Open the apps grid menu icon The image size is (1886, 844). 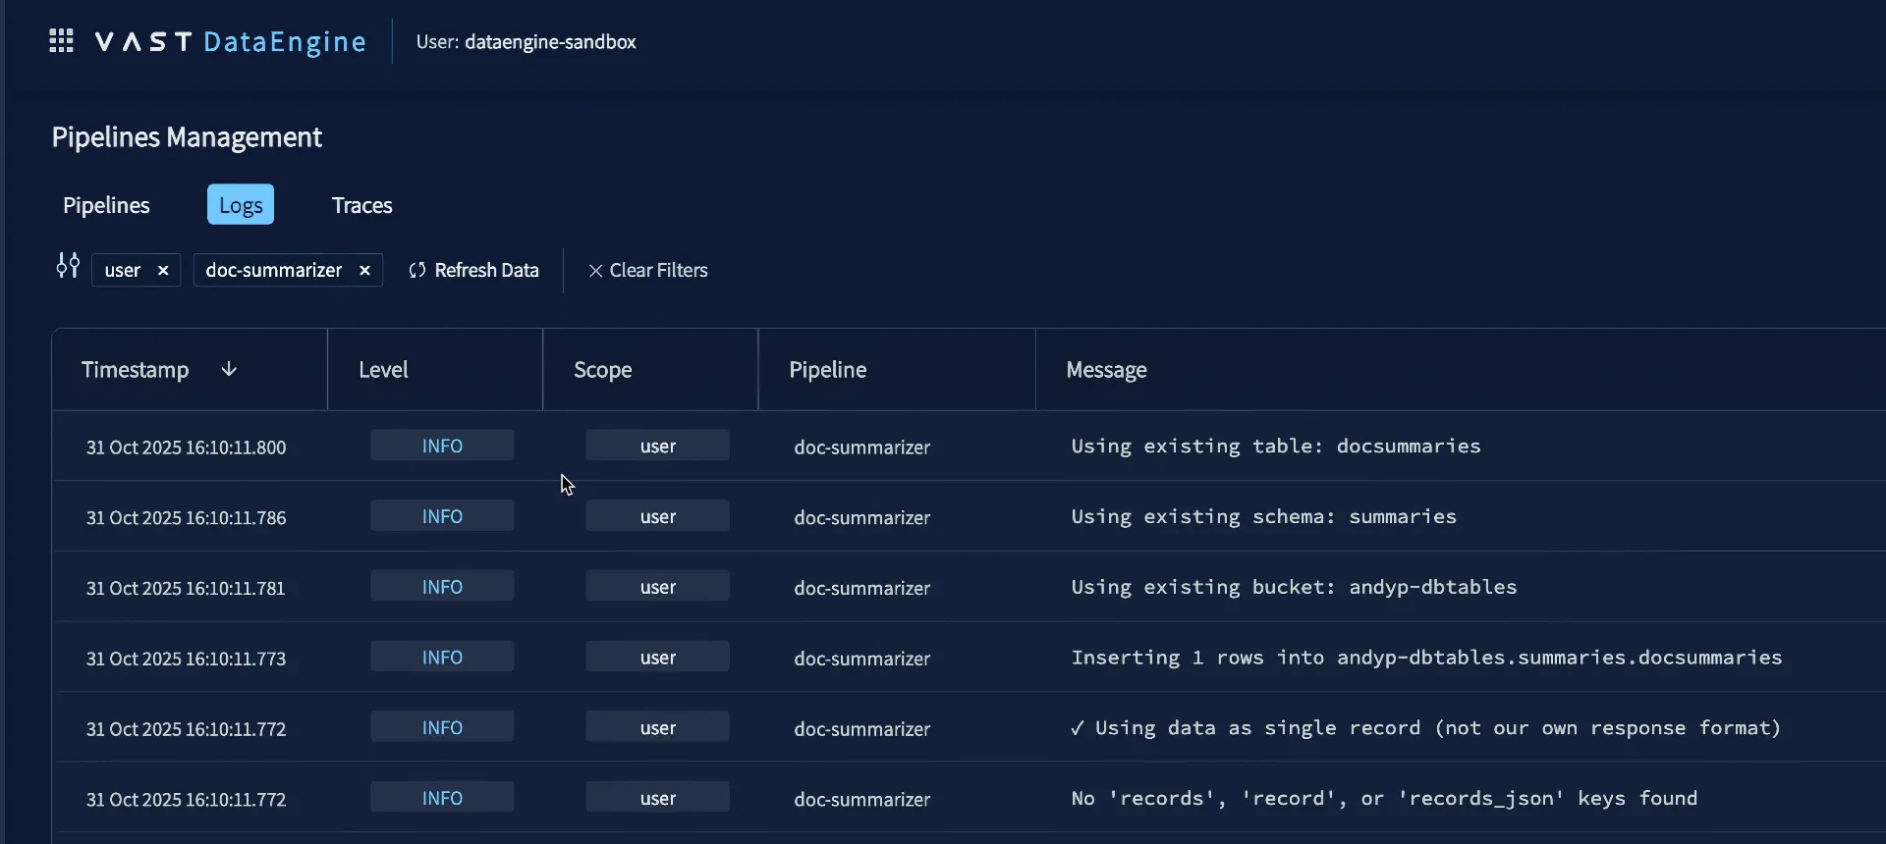(x=61, y=41)
